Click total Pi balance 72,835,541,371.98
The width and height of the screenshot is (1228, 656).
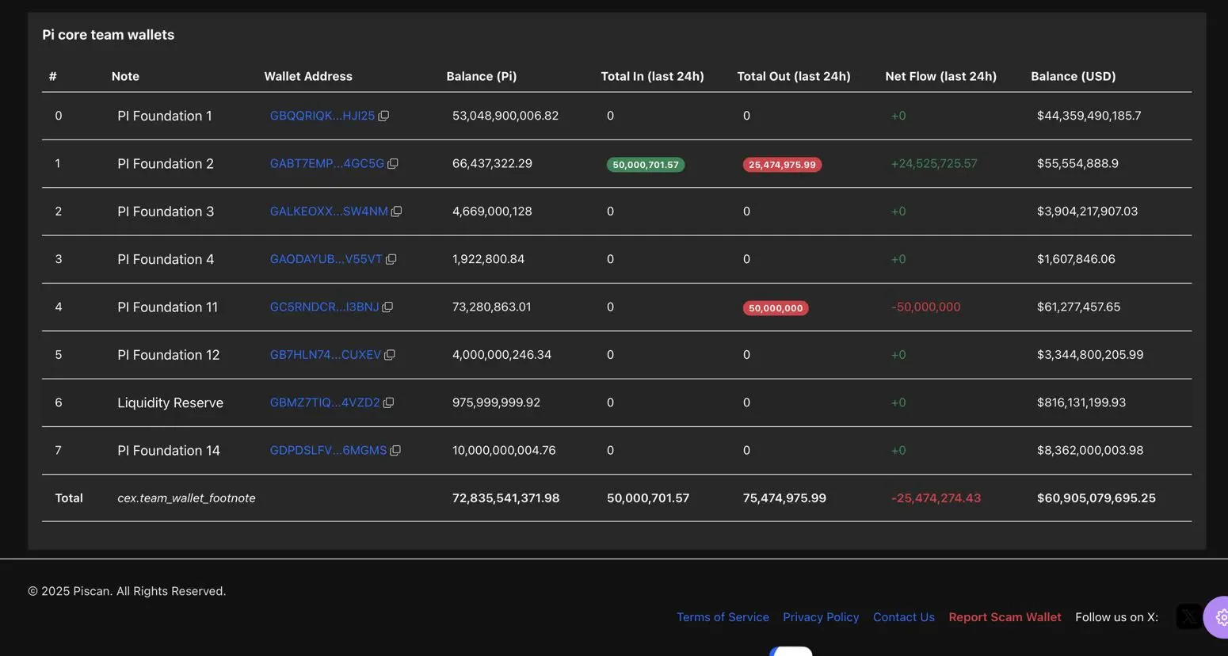point(505,498)
